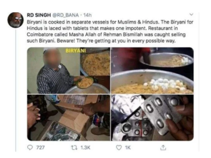211x158 pixels.
Task: Retweet this post using the arrows icon
Action: coord(74,147)
